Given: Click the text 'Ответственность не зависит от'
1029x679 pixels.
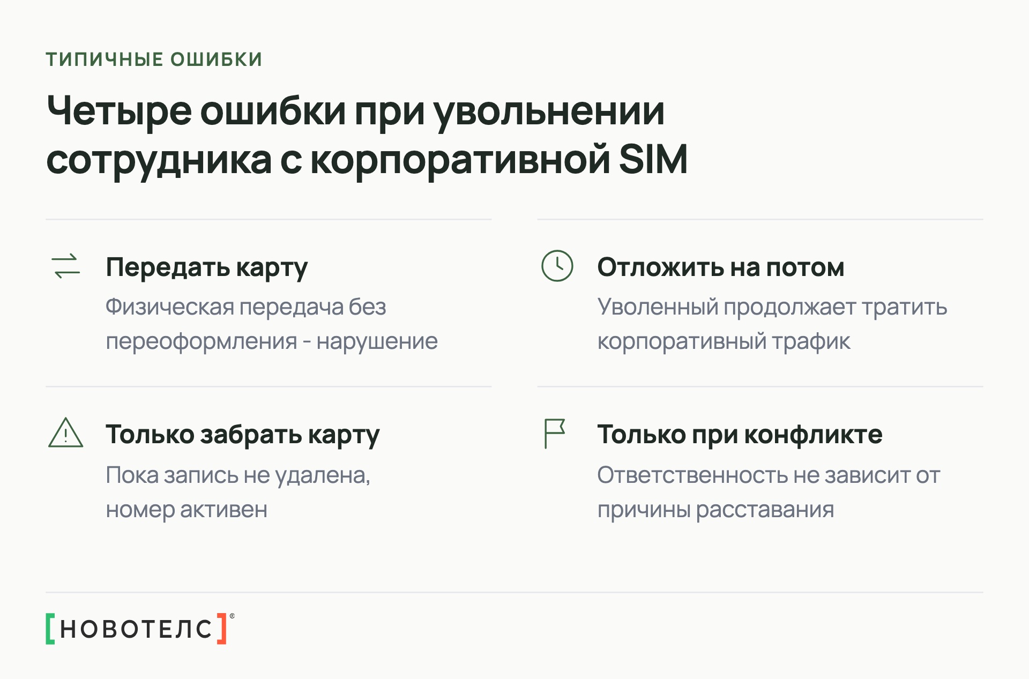Looking at the screenshot, I should (769, 475).
